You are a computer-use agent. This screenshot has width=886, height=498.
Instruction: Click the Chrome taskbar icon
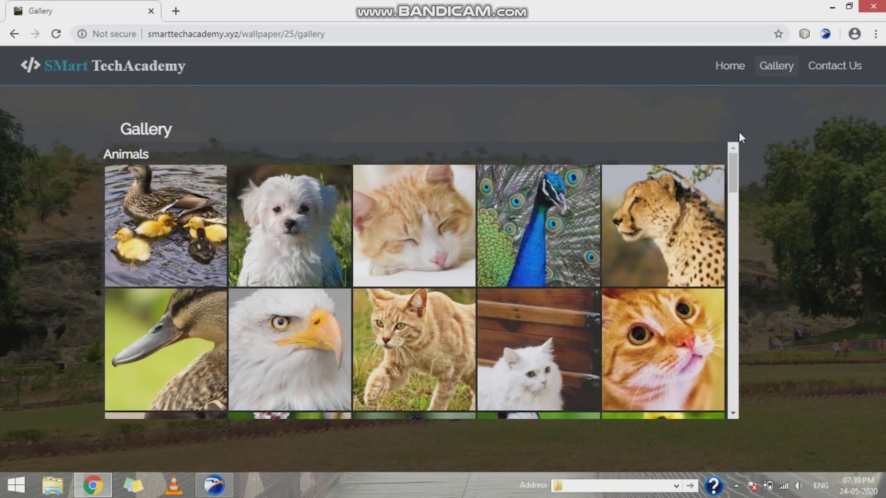click(93, 486)
